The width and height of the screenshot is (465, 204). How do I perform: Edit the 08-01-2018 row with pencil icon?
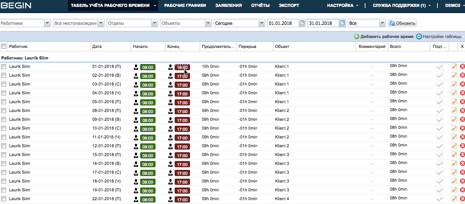[454, 110]
